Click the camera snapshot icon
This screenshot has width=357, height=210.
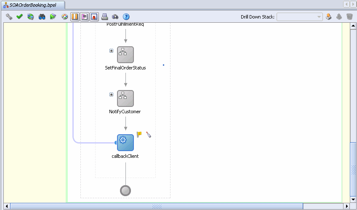coord(115,16)
